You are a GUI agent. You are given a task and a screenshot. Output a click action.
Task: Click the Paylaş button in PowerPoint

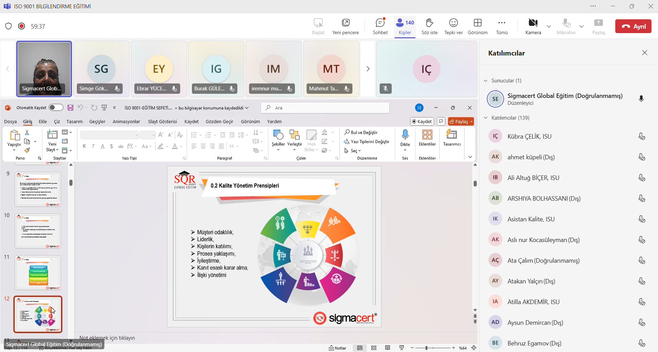tap(461, 121)
